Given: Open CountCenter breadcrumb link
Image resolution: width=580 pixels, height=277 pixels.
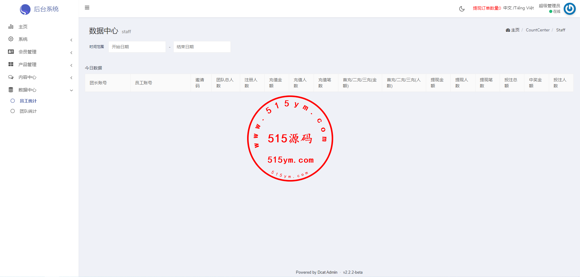Looking at the screenshot, I should coord(537,30).
